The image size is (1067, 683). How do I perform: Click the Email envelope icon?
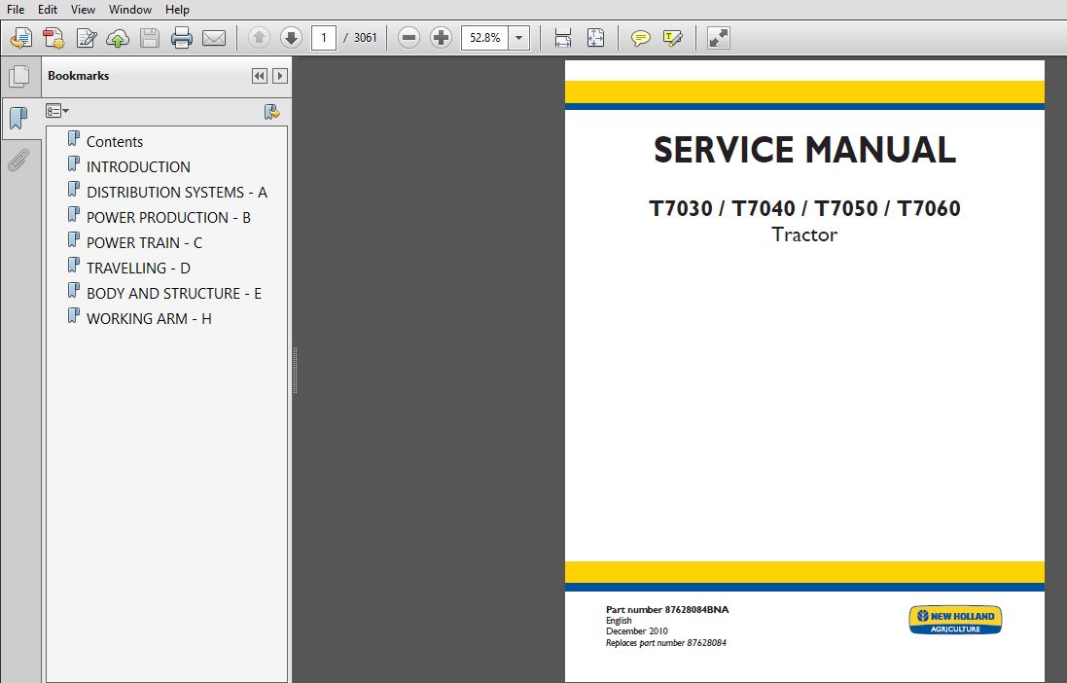214,38
